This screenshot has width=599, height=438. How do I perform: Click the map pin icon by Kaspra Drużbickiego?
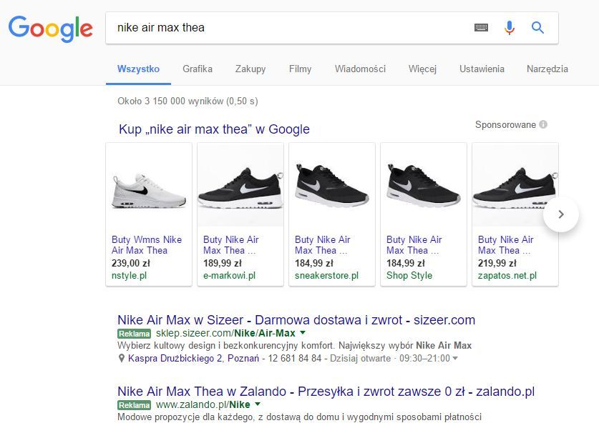[122, 358]
